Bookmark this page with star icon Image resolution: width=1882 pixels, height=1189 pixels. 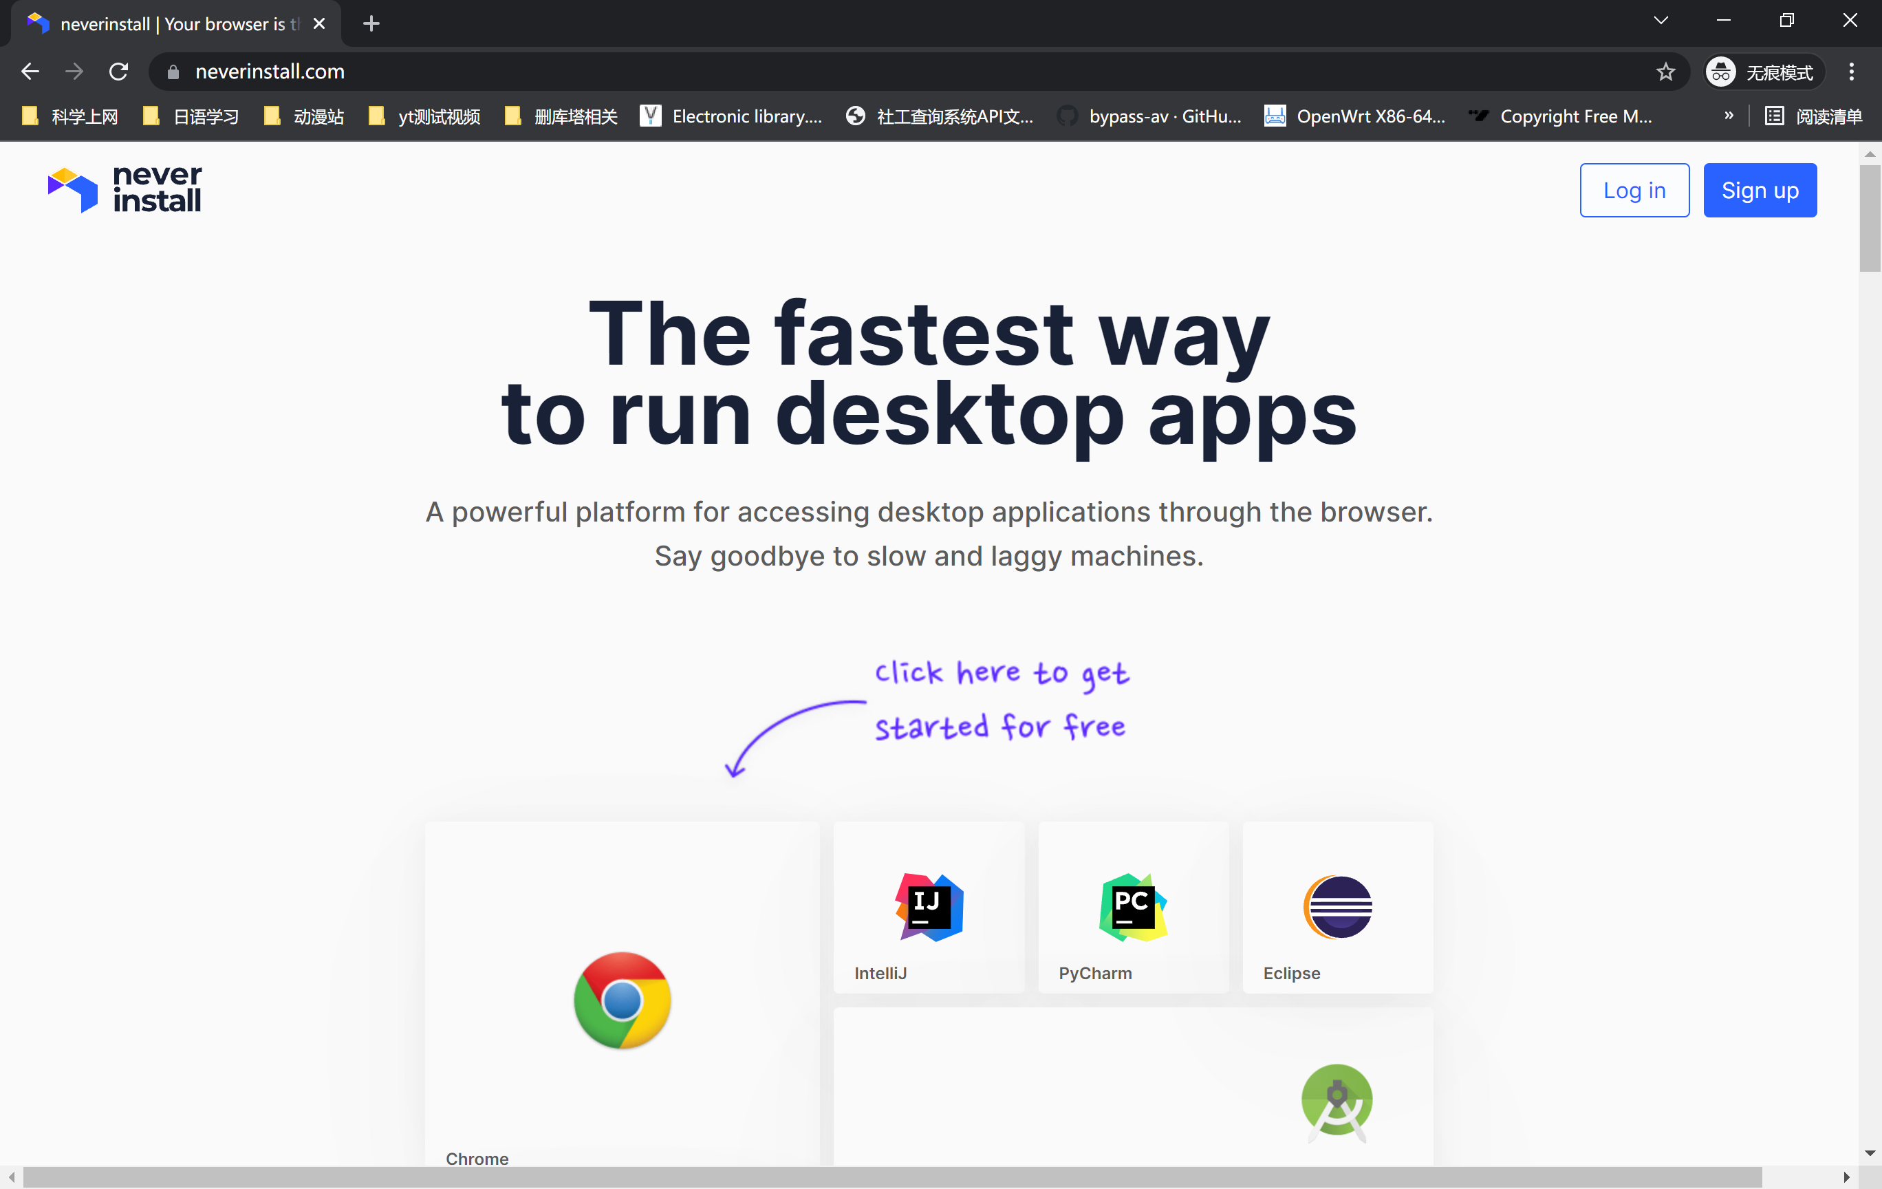pos(1665,72)
